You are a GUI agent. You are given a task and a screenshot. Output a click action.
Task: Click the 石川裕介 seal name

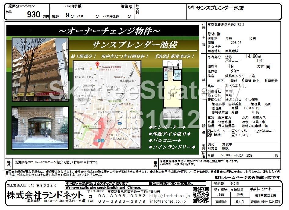221,202
